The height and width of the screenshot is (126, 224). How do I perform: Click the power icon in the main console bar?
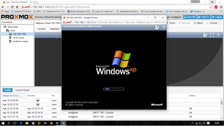pyautogui.click(x=218, y=35)
